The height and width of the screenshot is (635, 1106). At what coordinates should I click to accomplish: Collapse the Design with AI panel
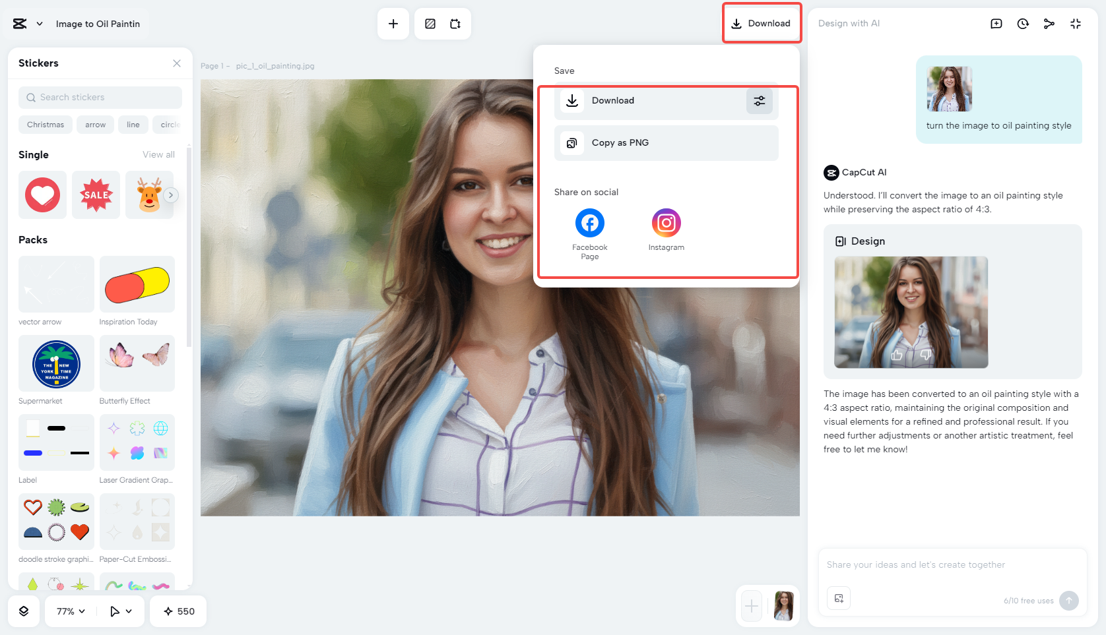(1075, 24)
